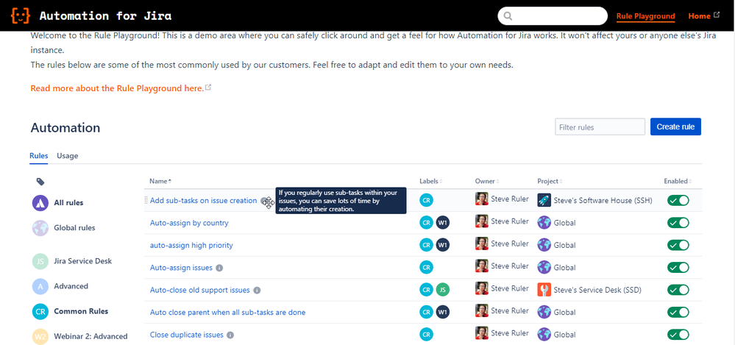This screenshot has height=345, width=735.
Task: Click CR badge on Close duplicate issues row
Action: click(x=426, y=334)
